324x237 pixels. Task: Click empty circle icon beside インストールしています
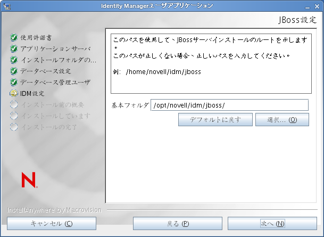(14, 116)
